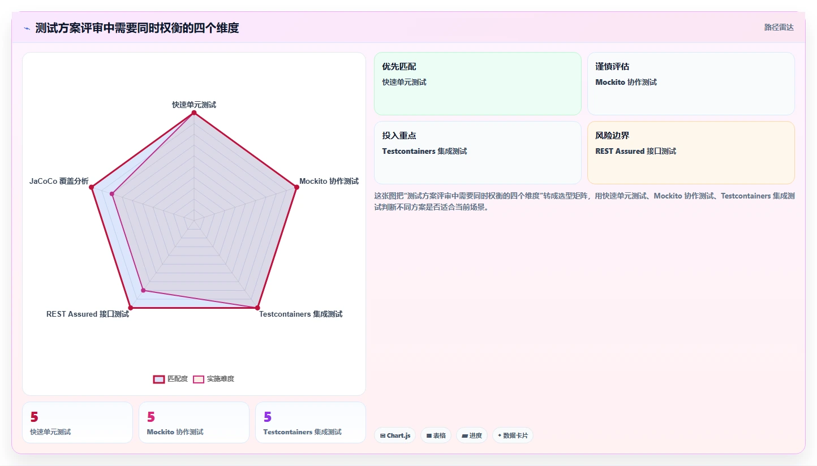The height and width of the screenshot is (466, 817).
Task: Click the 进度 chip
Action: (471, 435)
